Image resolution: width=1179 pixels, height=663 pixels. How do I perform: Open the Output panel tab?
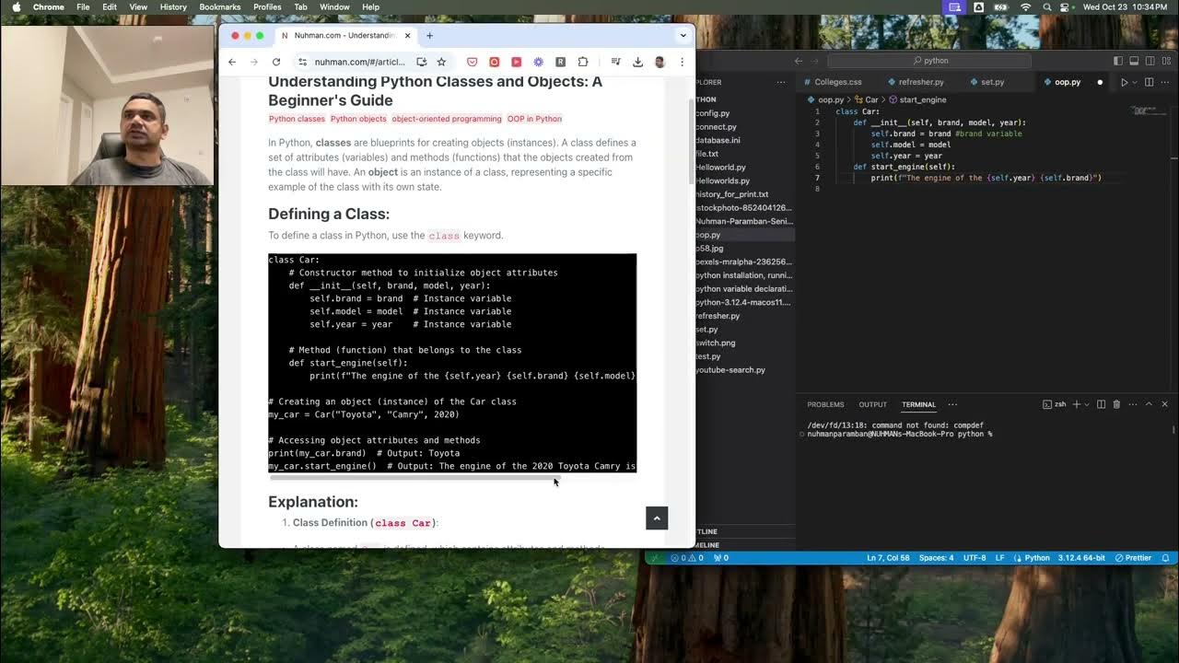(872, 404)
